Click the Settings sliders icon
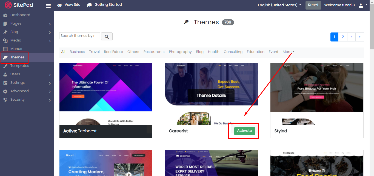 tap(5, 83)
